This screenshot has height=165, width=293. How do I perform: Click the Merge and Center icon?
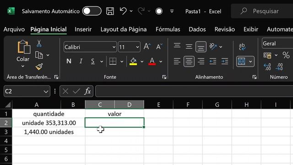pyautogui.click(x=241, y=61)
